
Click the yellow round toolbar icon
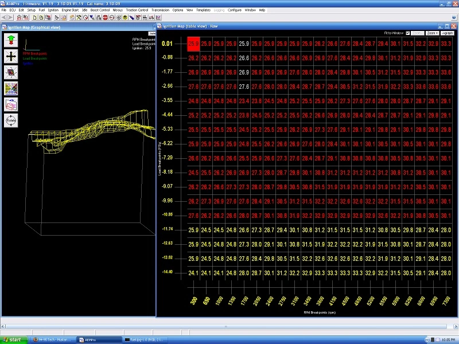tap(125, 18)
